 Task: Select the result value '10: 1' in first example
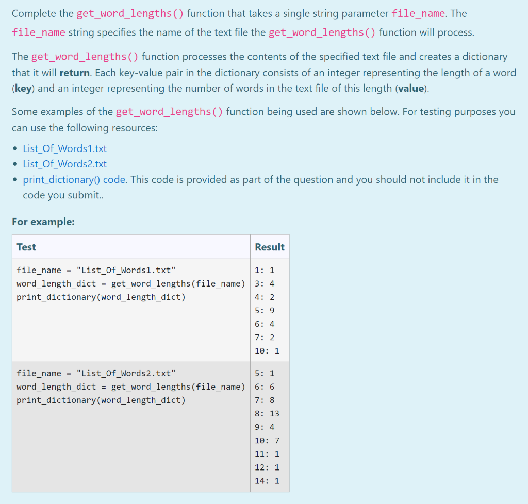point(266,350)
